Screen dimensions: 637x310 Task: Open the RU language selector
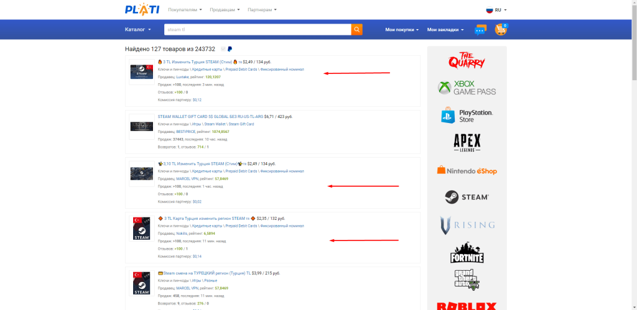tap(496, 10)
